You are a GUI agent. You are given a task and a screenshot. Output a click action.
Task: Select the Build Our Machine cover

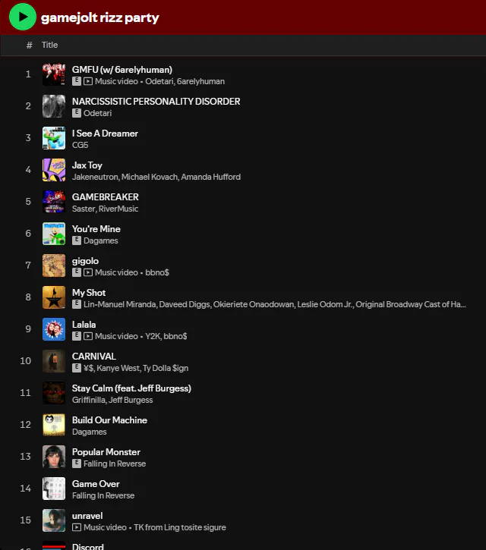pyautogui.click(x=54, y=425)
